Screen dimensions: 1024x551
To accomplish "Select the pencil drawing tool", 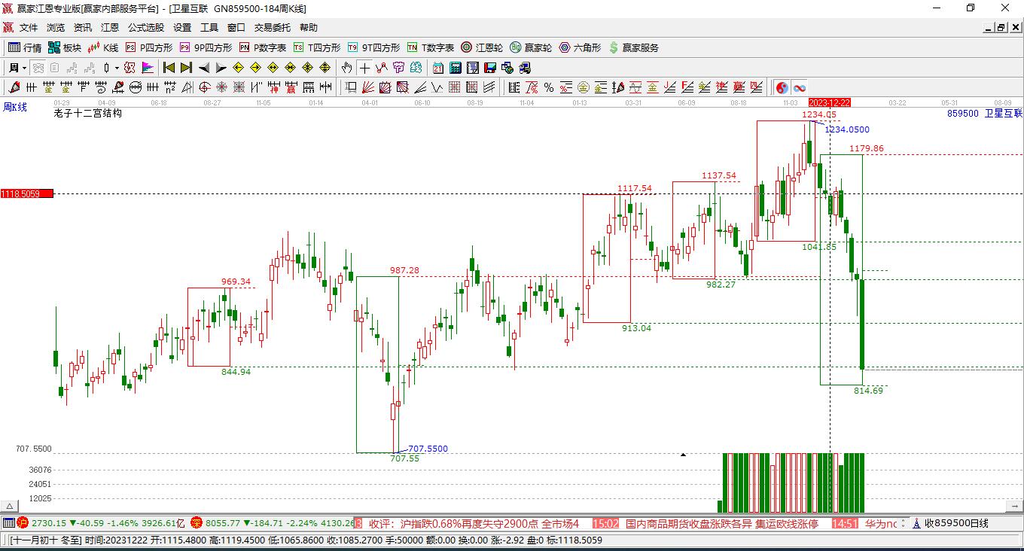I will click(14, 87).
